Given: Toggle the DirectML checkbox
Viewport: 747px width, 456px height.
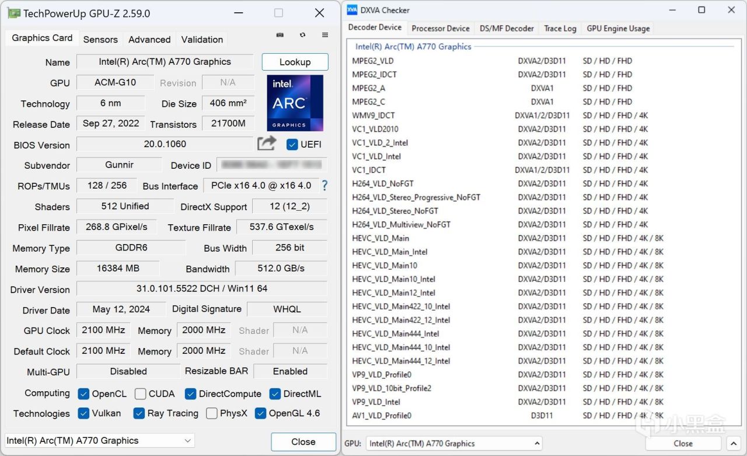Looking at the screenshot, I should [x=275, y=394].
